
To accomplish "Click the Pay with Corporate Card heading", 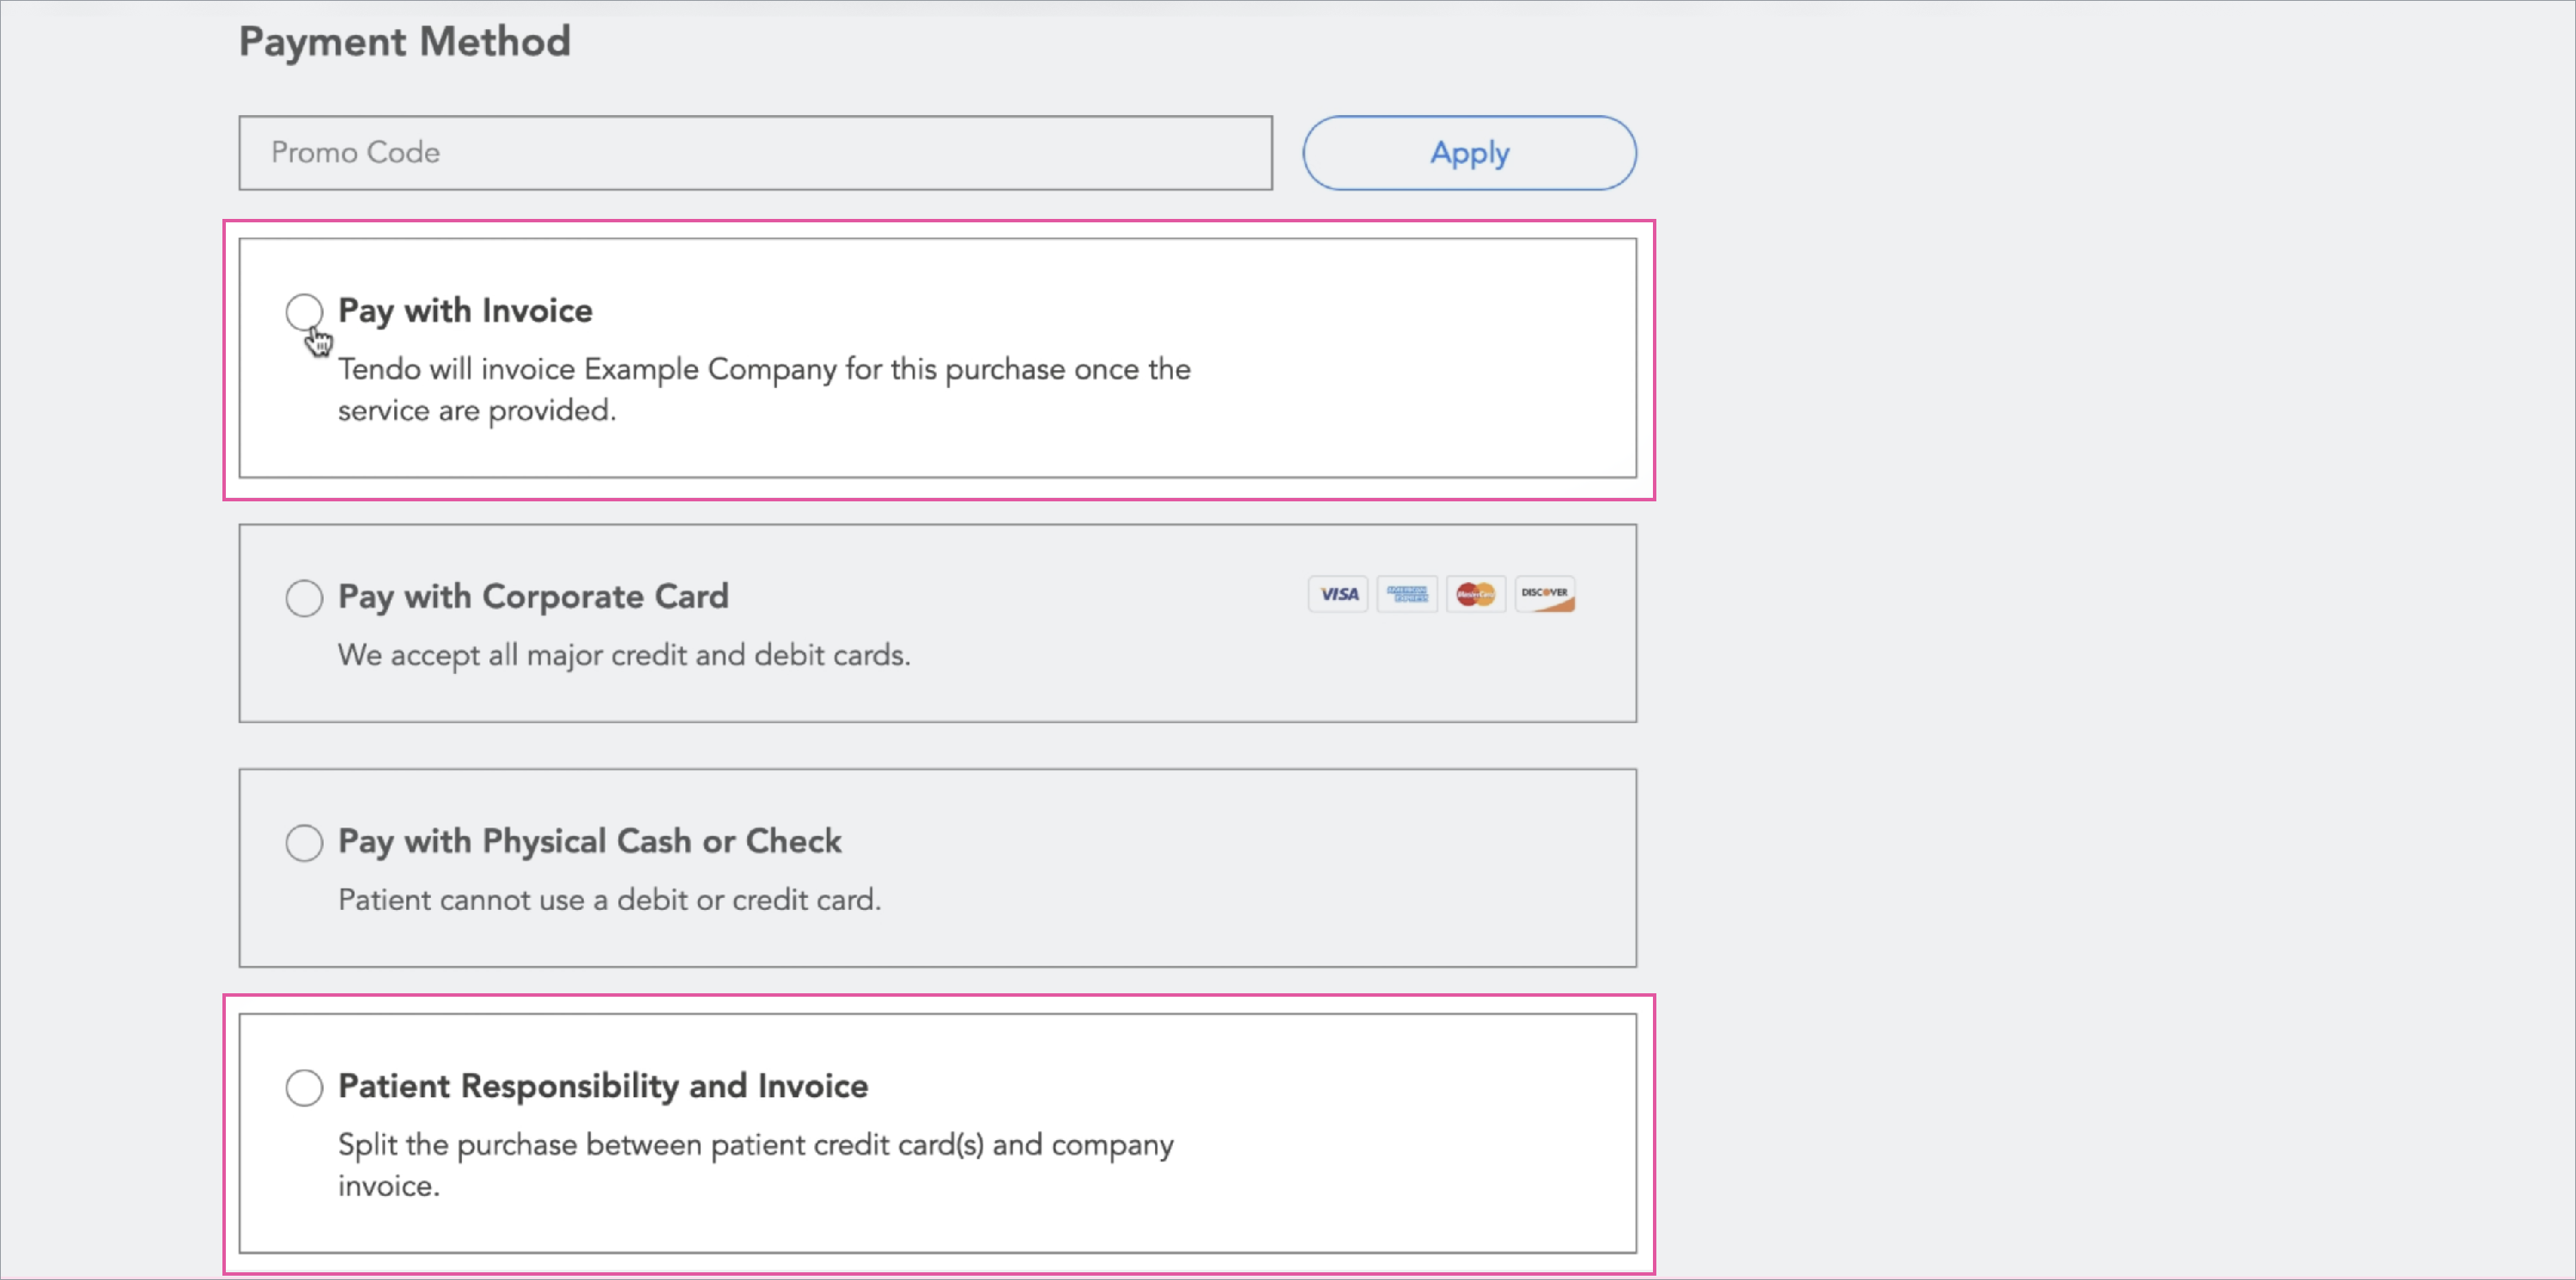I will (533, 597).
